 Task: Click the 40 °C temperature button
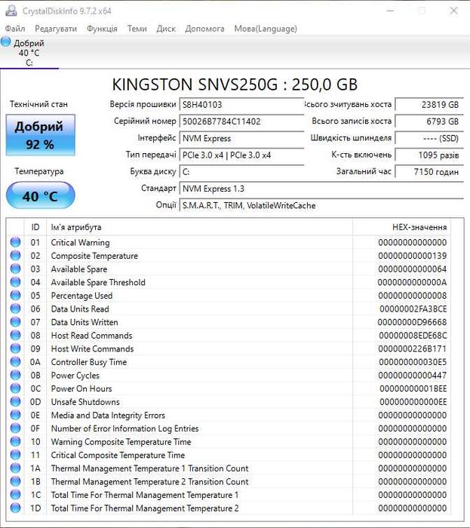coord(41,195)
